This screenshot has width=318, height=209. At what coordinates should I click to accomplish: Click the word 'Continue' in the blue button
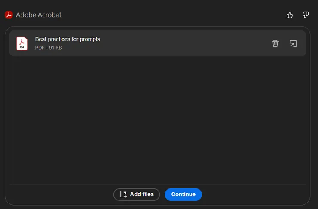(183, 194)
